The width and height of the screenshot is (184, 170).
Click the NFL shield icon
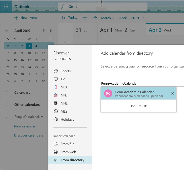tap(56, 95)
